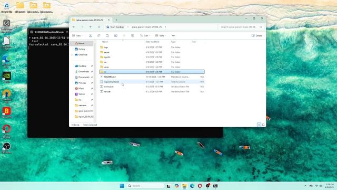Click the Explorer search box

[241, 27]
